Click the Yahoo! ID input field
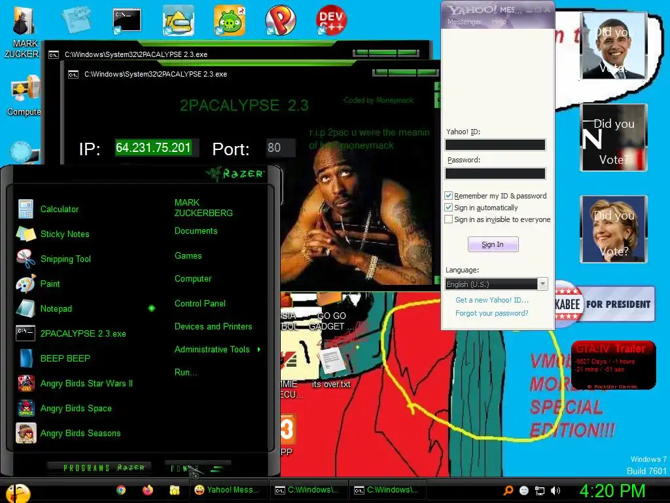Viewport: 670px width, 503px height. tap(495, 145)
